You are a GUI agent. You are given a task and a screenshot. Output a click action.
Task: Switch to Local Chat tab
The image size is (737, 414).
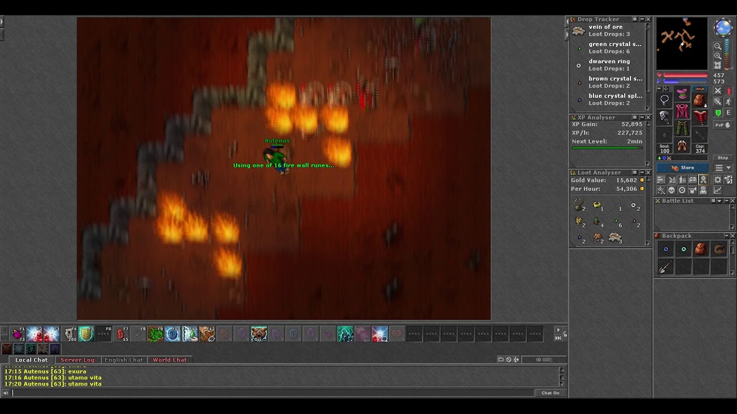32,360
